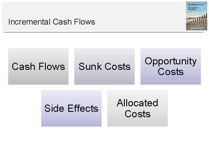
Task: Select the 'Sunk Costs' box
Action: pos(105,66)
